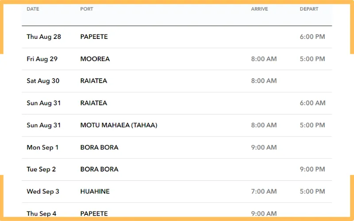Click the Mon Sep 1 date
The width and height of the screenshot is (354, 221).
click(42, 147)
